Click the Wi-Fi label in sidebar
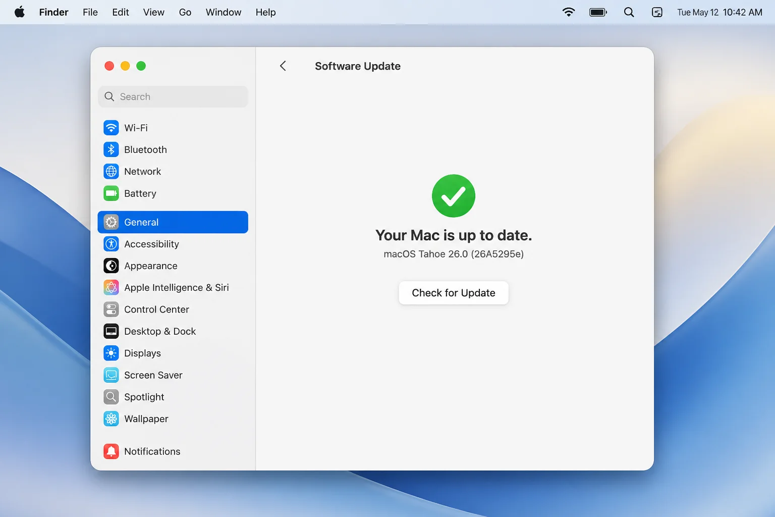 coord(136,128)
